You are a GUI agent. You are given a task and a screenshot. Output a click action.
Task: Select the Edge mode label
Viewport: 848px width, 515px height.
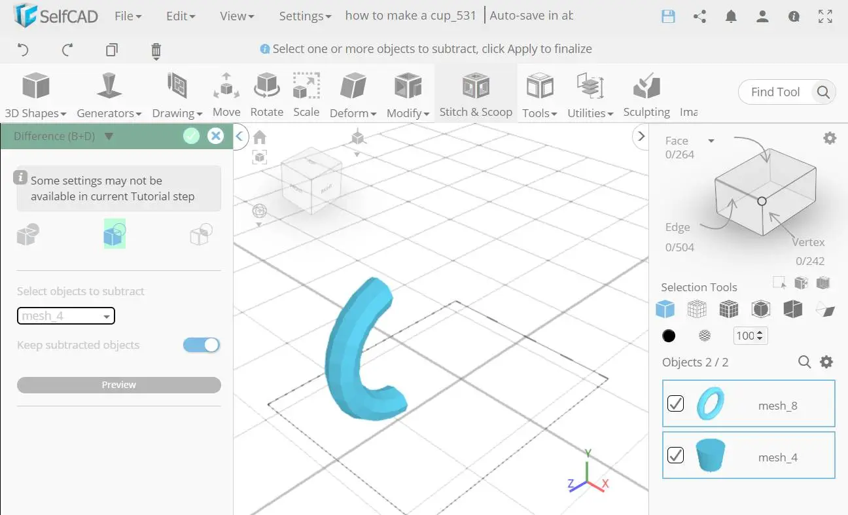[678, 228]
